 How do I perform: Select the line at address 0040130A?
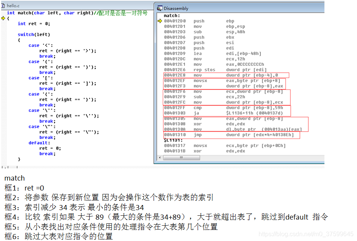(233, 129)
